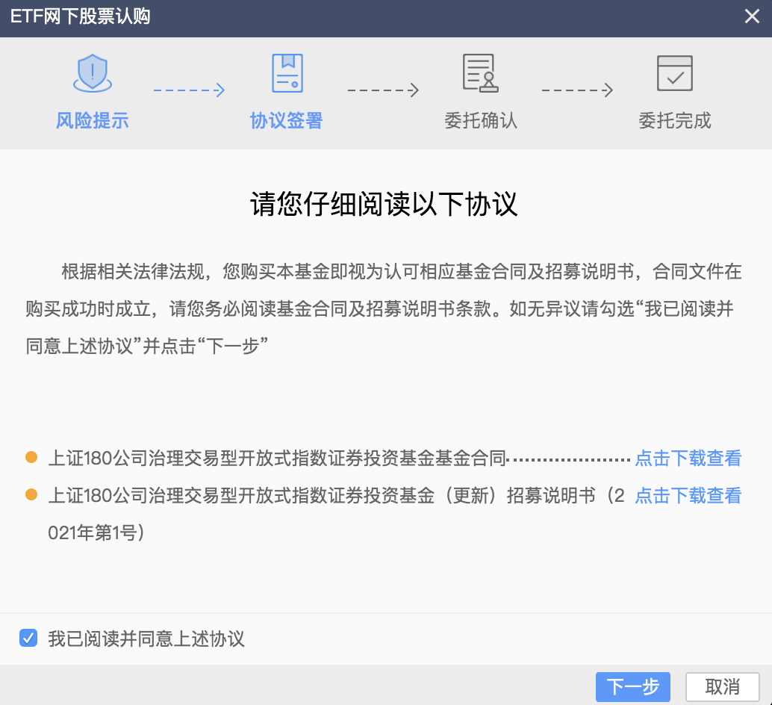Click the 我已阅读并同意上述协议 label text
Screen dimensions: 772x705
tap(146, 639)
